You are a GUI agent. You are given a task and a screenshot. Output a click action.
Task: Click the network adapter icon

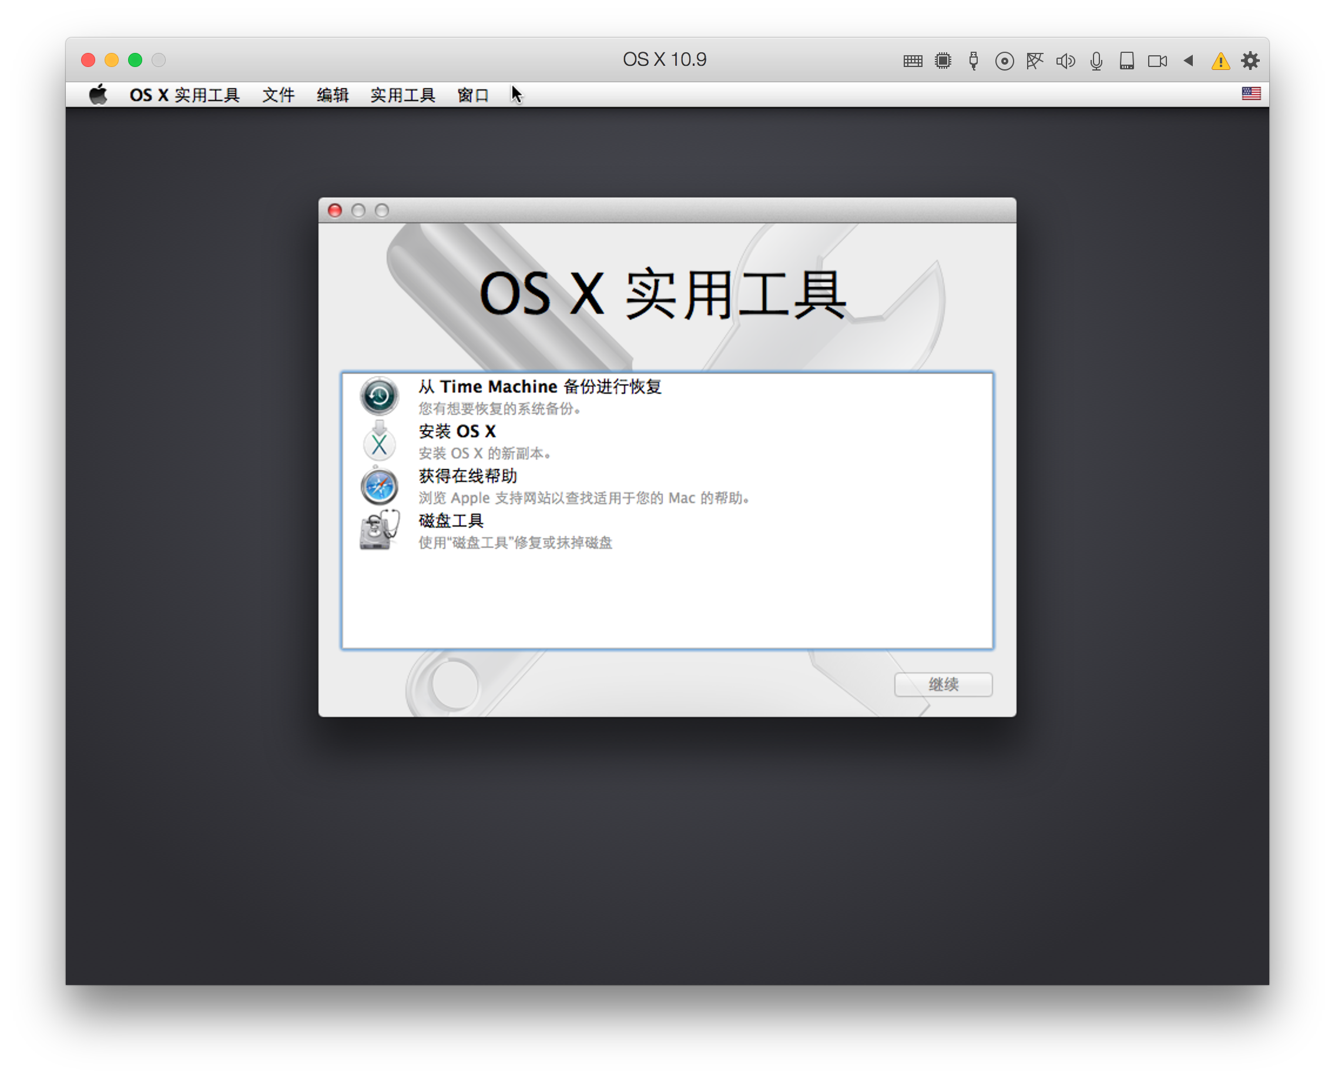point(1035,61)
